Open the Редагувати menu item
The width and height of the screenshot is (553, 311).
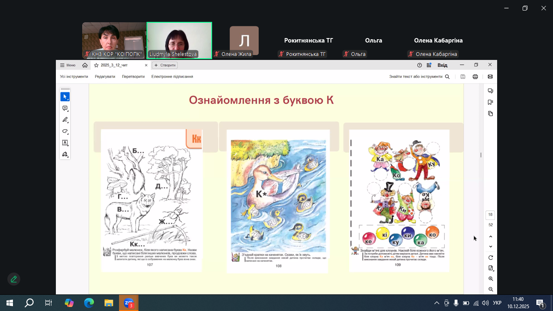pos(105,77)
